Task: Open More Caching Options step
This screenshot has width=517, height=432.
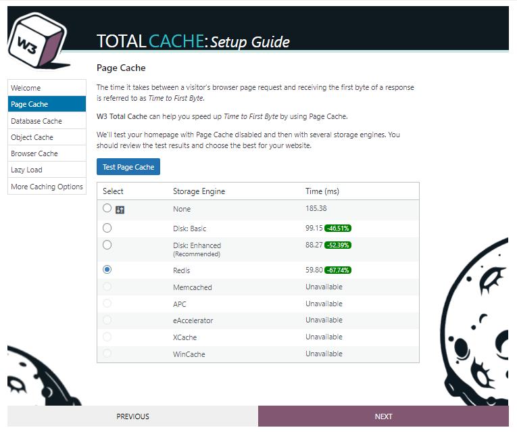Action: pos(47,187)
